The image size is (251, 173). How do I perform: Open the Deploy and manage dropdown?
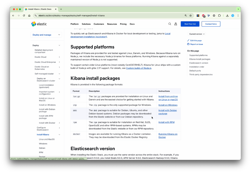[x=46, y=35]
